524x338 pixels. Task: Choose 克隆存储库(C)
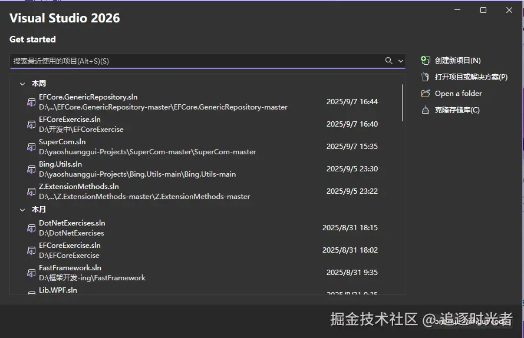tap(457, 110)
